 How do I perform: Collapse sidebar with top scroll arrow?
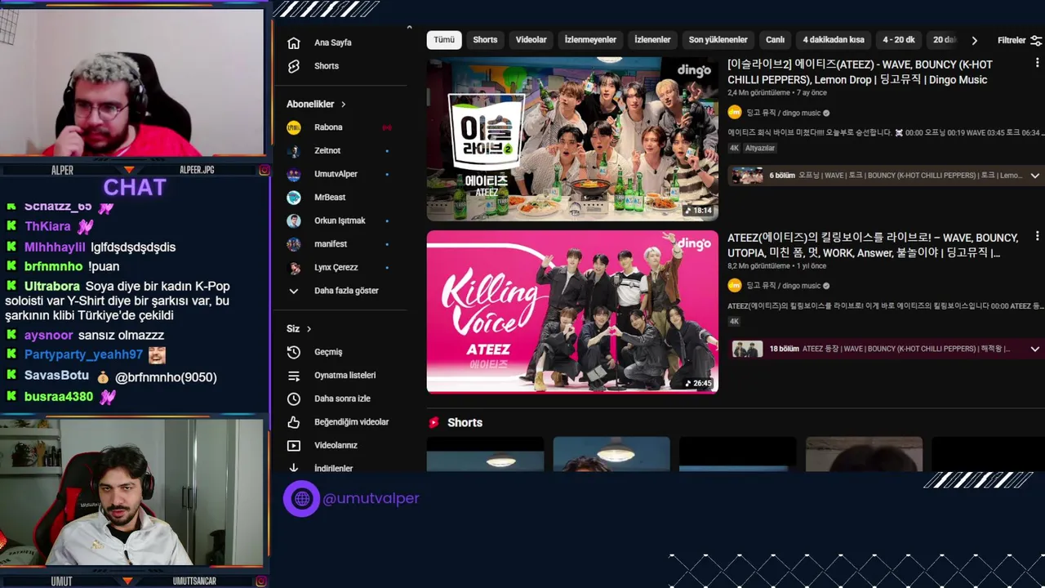pyautogui.click(x=409, y=28)
